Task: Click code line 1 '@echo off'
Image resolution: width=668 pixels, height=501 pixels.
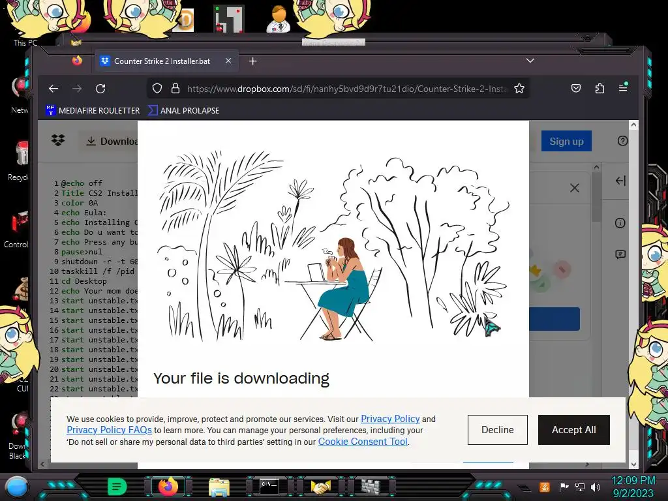Action: click(82, 183)
